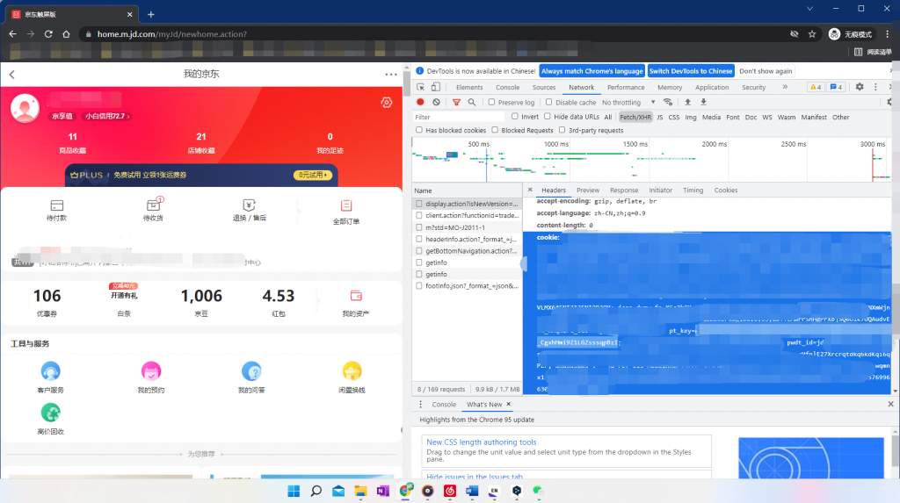Open New CSS length authoring tools link
Viewport: 900px width, 503px height.
click(x=481, y=442)
